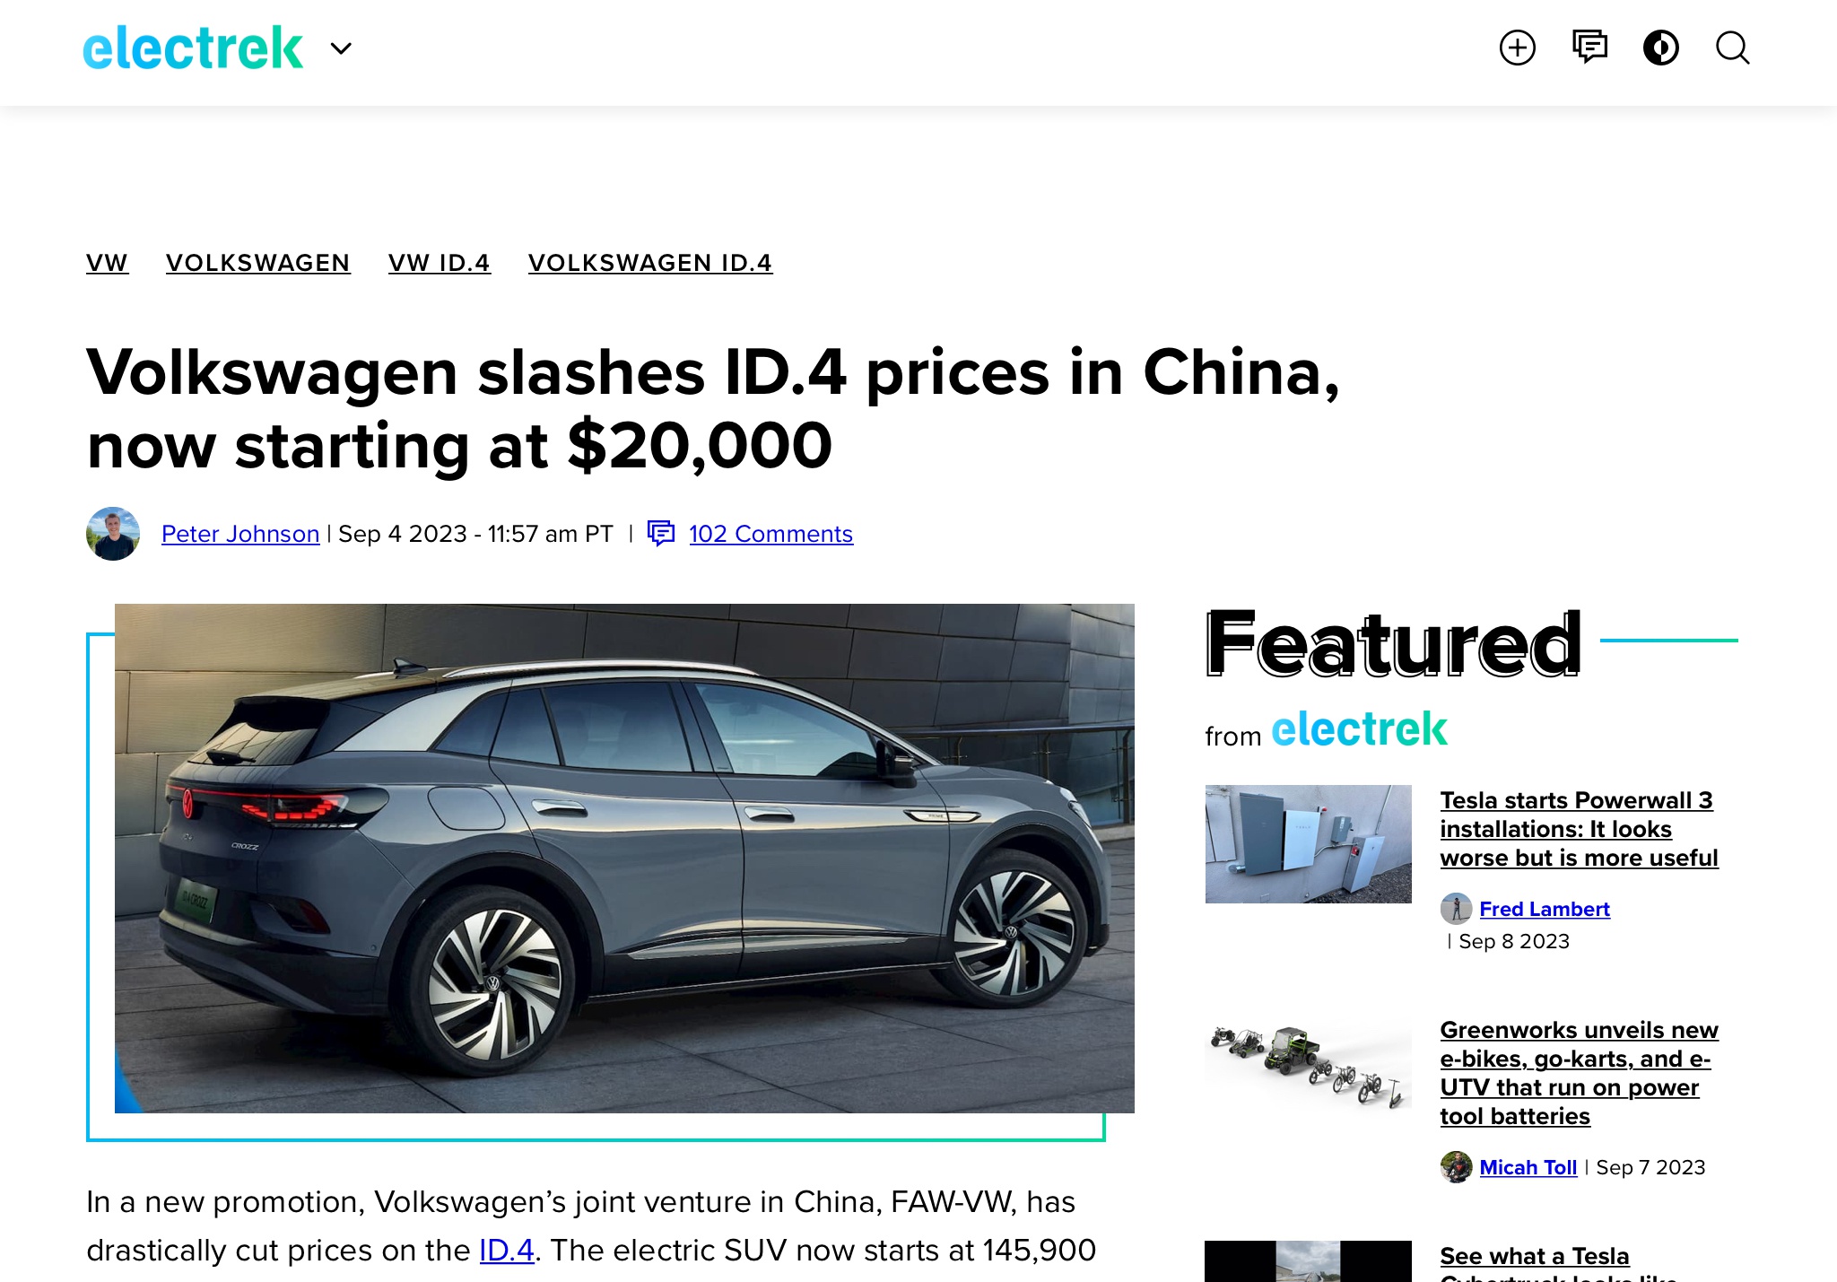Click the Greenworks e-bikes thumbnail image

(1308, 1067)
